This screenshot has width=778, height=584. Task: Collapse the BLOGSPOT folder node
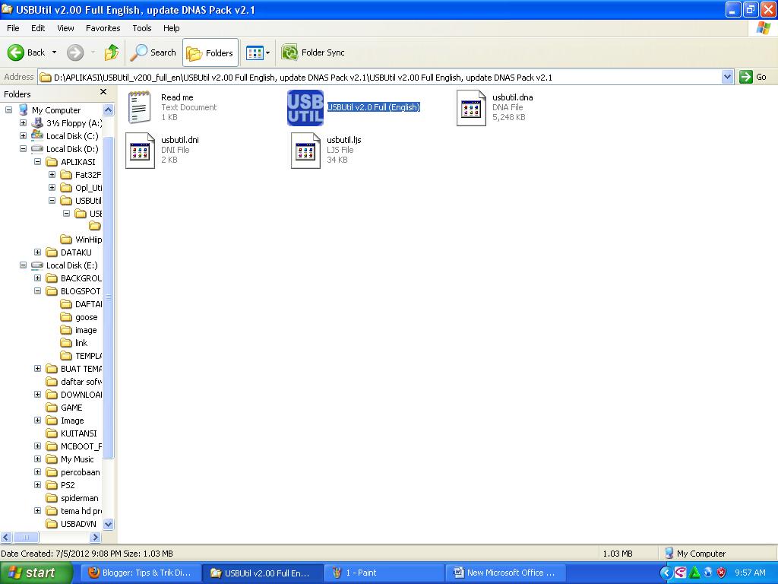pyautogui.click(x=37, y=291)
